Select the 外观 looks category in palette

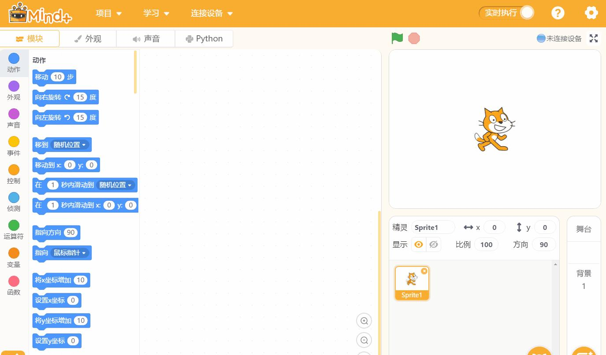pyautogui.click(x=14, y=91)
